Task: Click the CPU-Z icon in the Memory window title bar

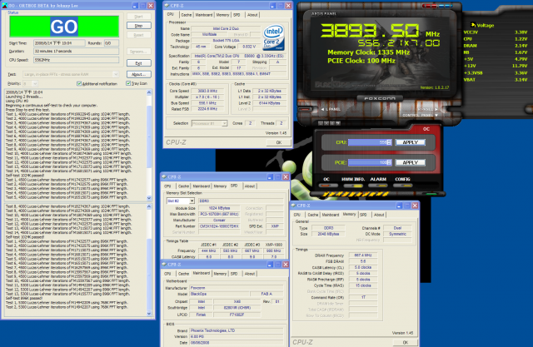Action: (293, 206)
